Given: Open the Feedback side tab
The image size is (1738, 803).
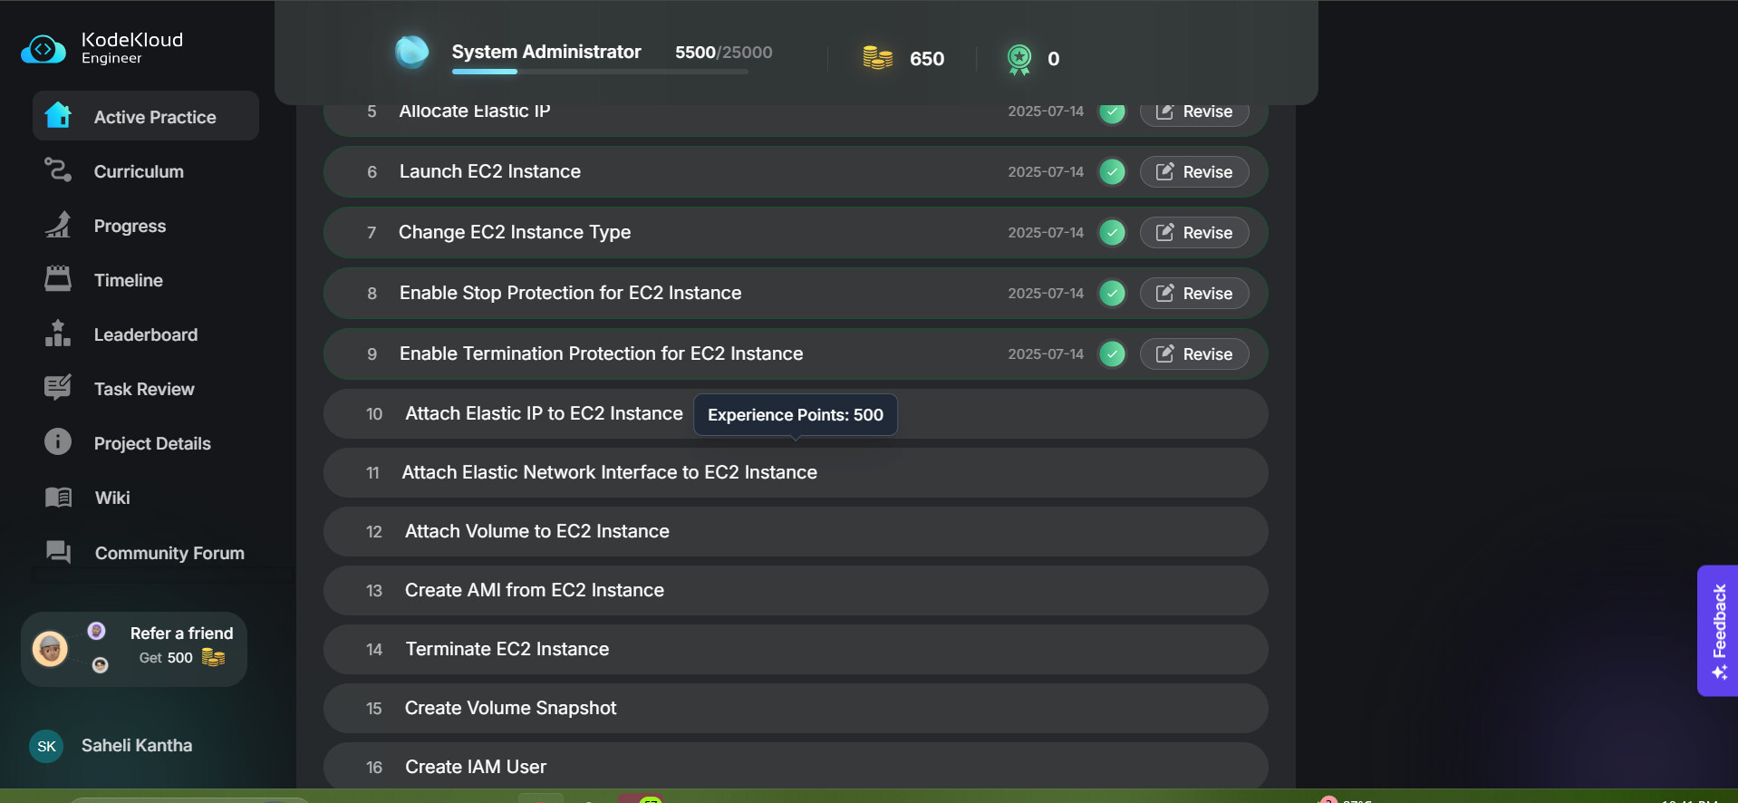Looking at the screenshot, I should (1718, 631).
